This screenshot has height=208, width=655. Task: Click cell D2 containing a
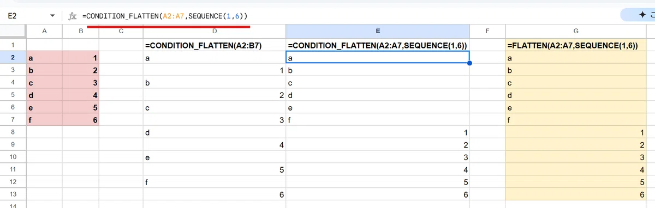pos(214,58)
